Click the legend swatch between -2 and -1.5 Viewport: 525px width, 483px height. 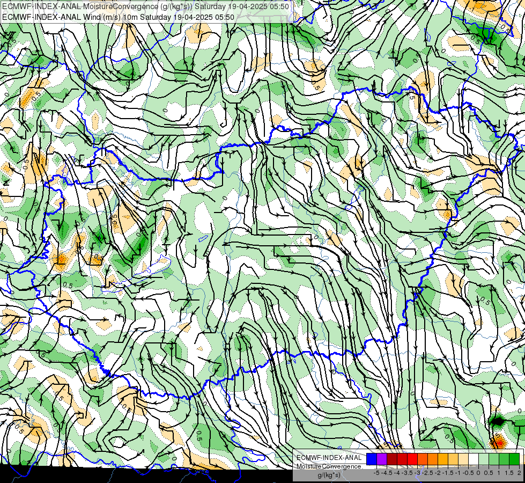click(x=443, y=459)
